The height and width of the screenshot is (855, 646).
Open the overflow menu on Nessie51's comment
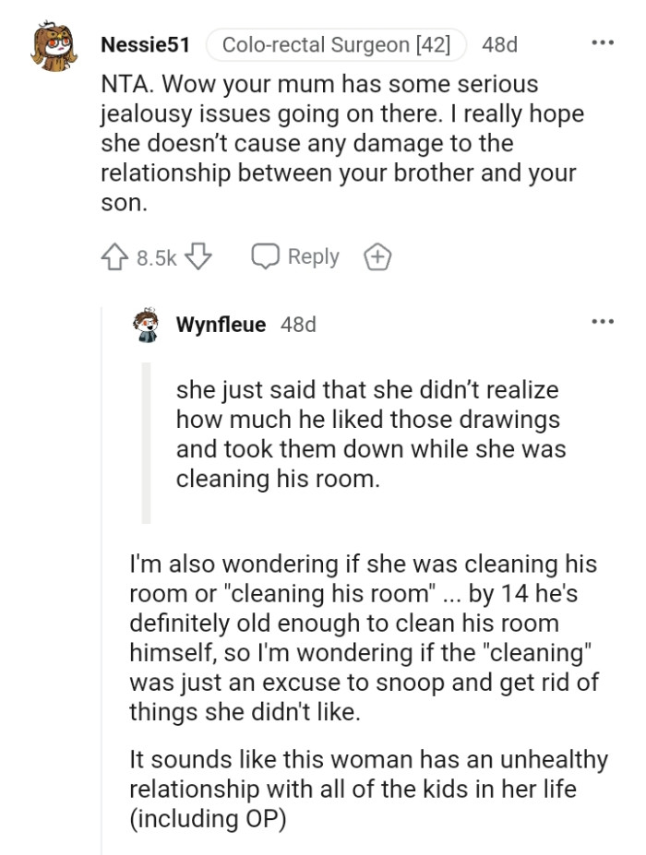coord(604,42)
